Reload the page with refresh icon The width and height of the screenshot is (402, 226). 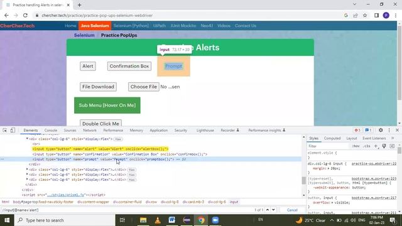coord(25,15)
